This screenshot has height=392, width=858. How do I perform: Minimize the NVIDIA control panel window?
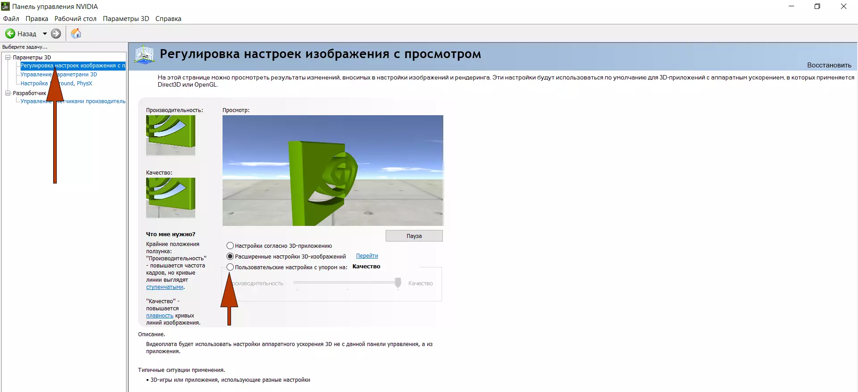click(x=791, y=6)
